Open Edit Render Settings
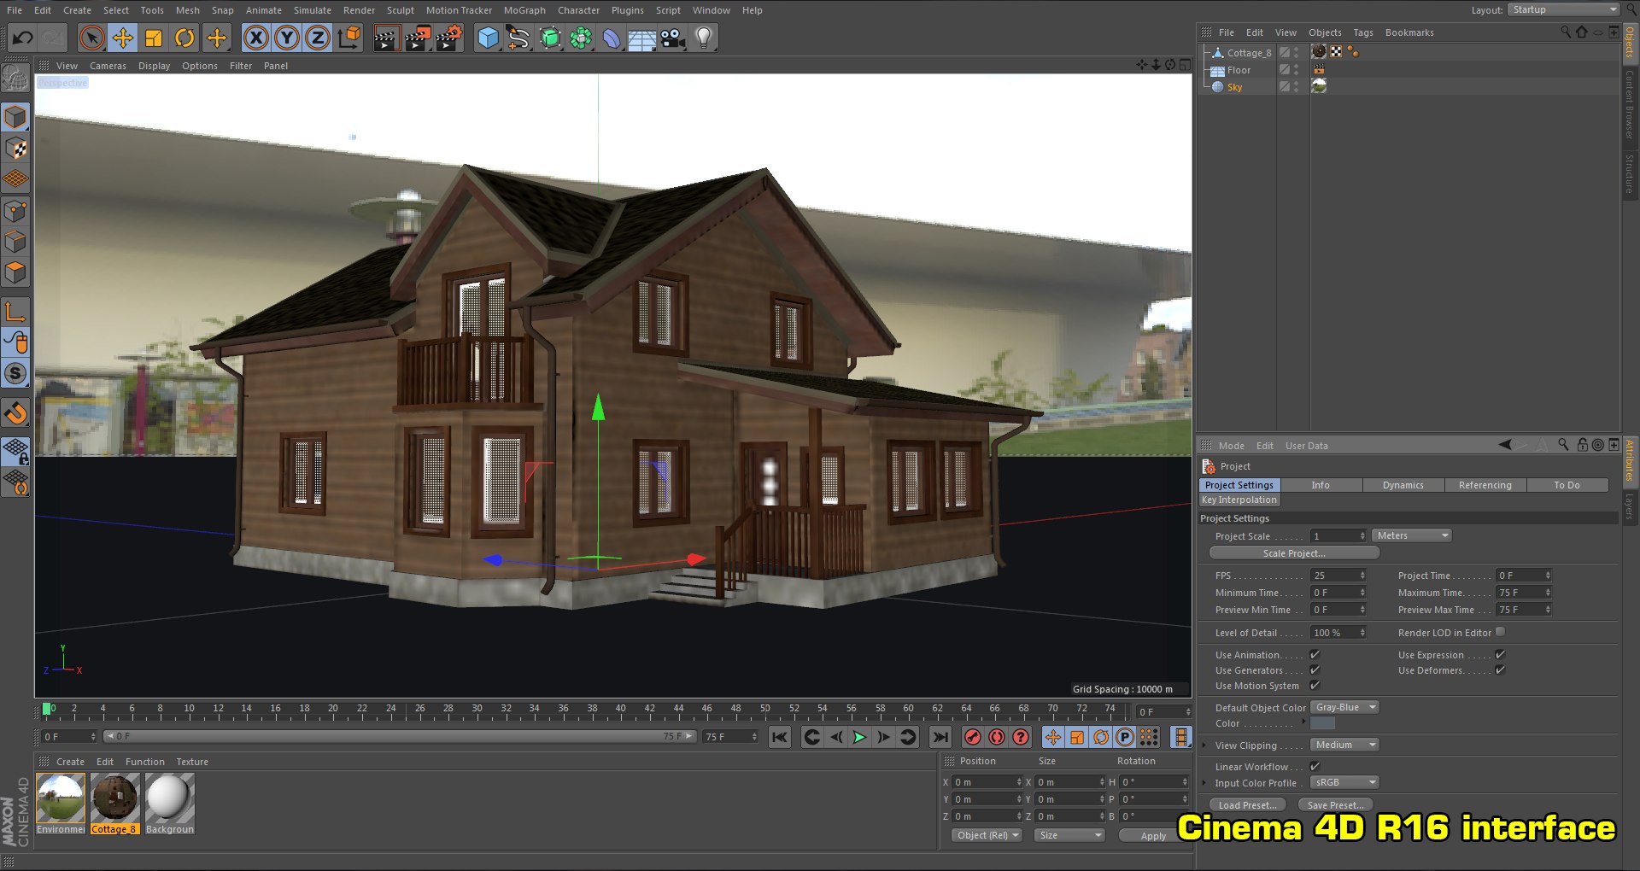 (x=449, y=38)
